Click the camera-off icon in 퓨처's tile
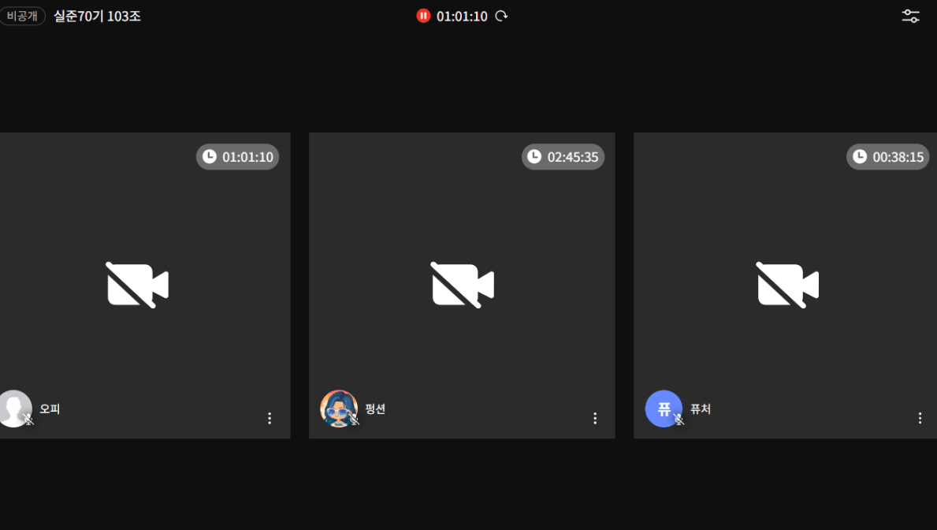Screen dimensions: 937x530 point(787,285)
